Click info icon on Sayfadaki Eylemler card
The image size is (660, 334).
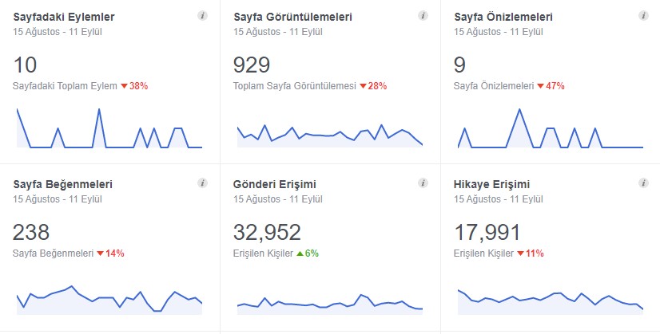pyautogui.click(x=202, y=16)
